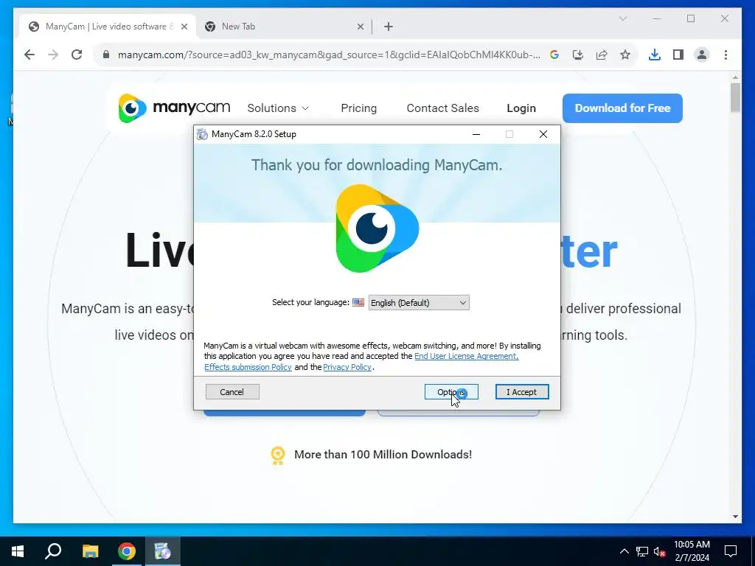Click the address bar URL
The image size is (755, 566).
pyautogui.click(x=329, y=55)
